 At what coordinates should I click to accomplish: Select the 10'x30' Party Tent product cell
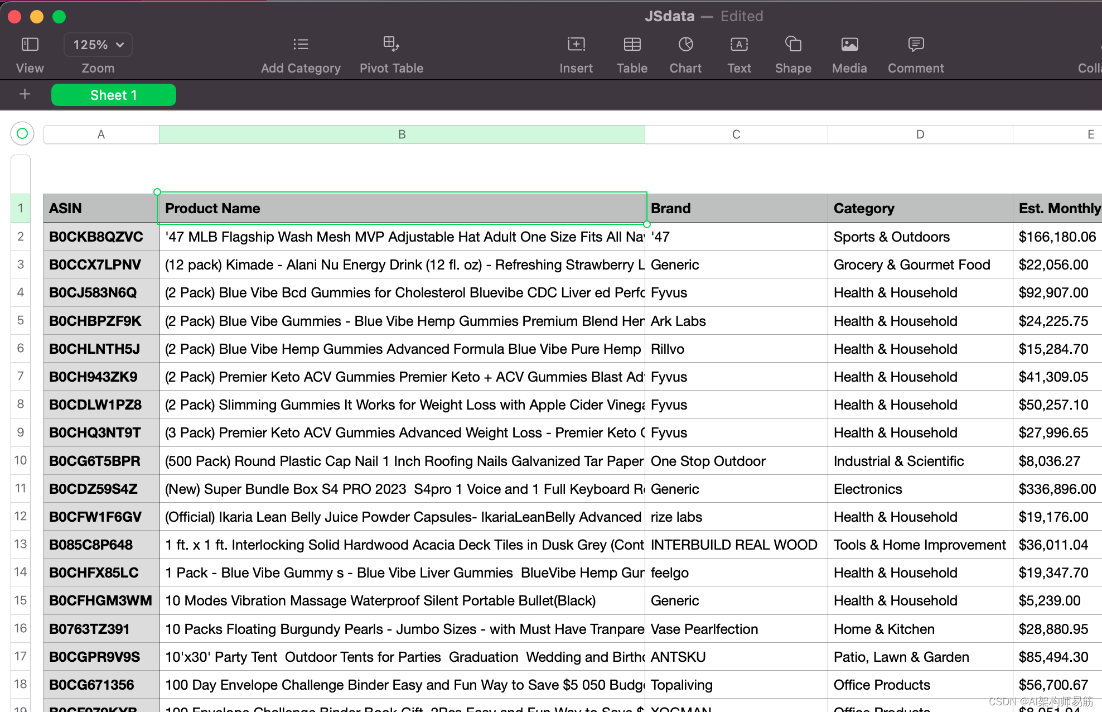click(402, 657)
